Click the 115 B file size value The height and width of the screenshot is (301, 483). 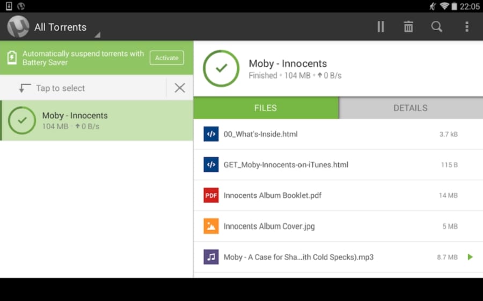pyautogui.click(x=449, y=164)
